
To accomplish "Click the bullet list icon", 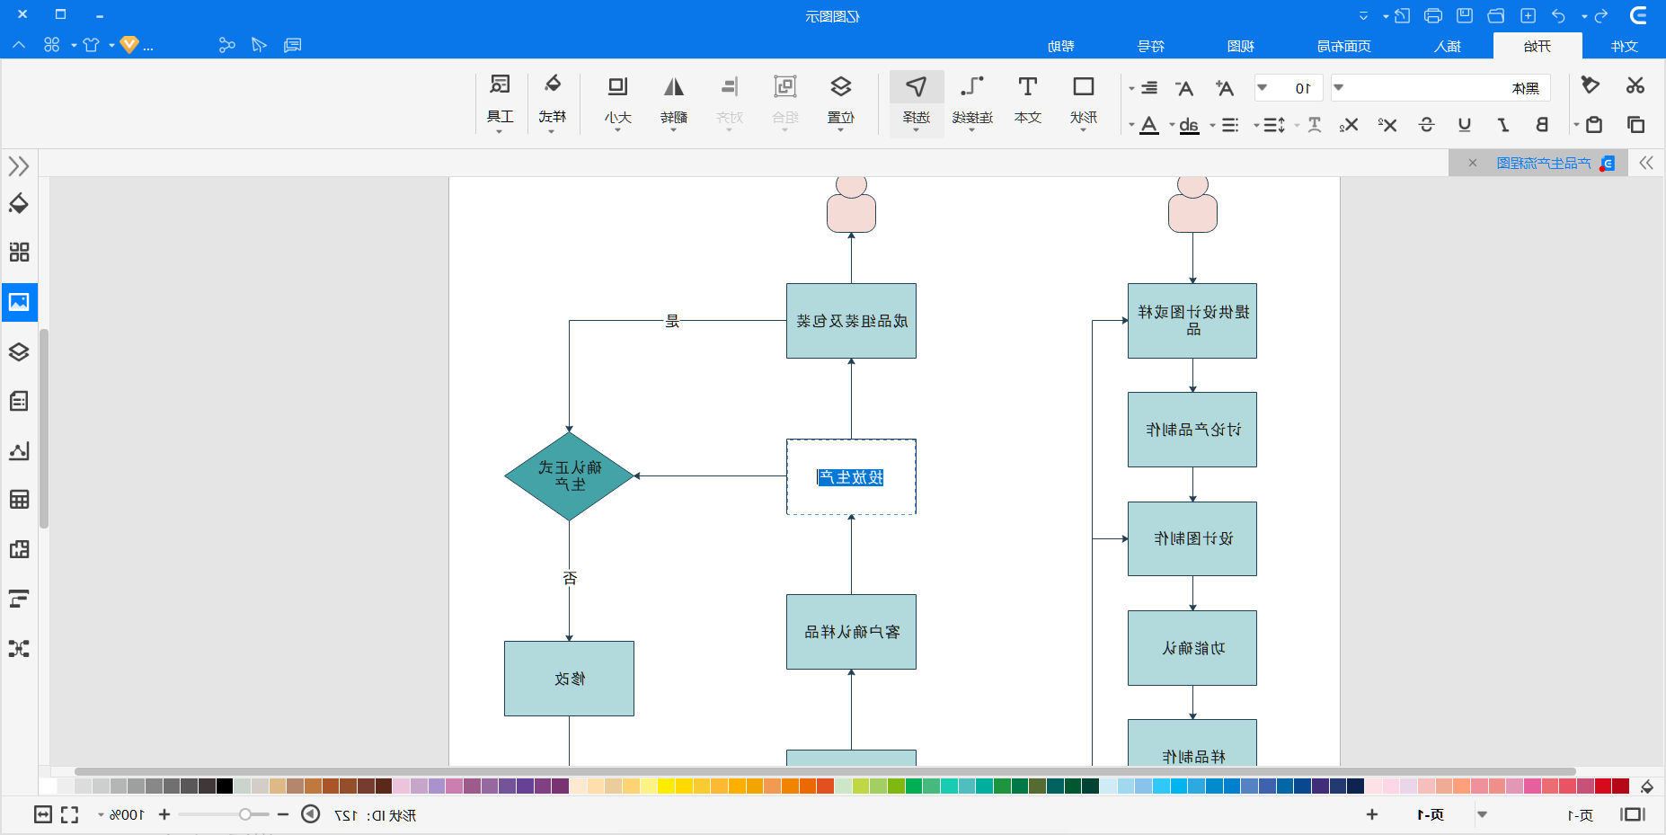I will tap(1230, 125).
